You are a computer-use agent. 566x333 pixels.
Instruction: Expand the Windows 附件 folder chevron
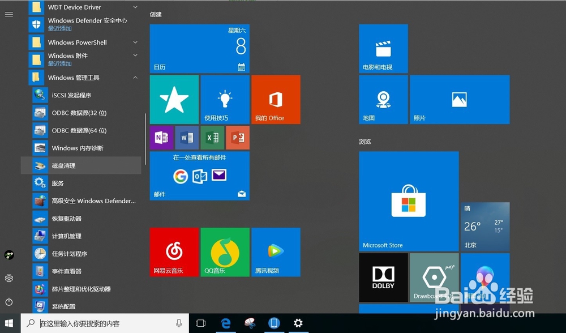pos(135,55)
